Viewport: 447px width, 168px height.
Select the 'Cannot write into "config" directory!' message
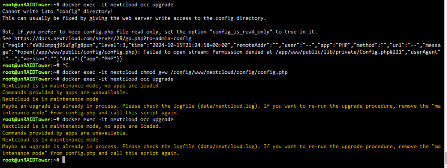point(58,11)
